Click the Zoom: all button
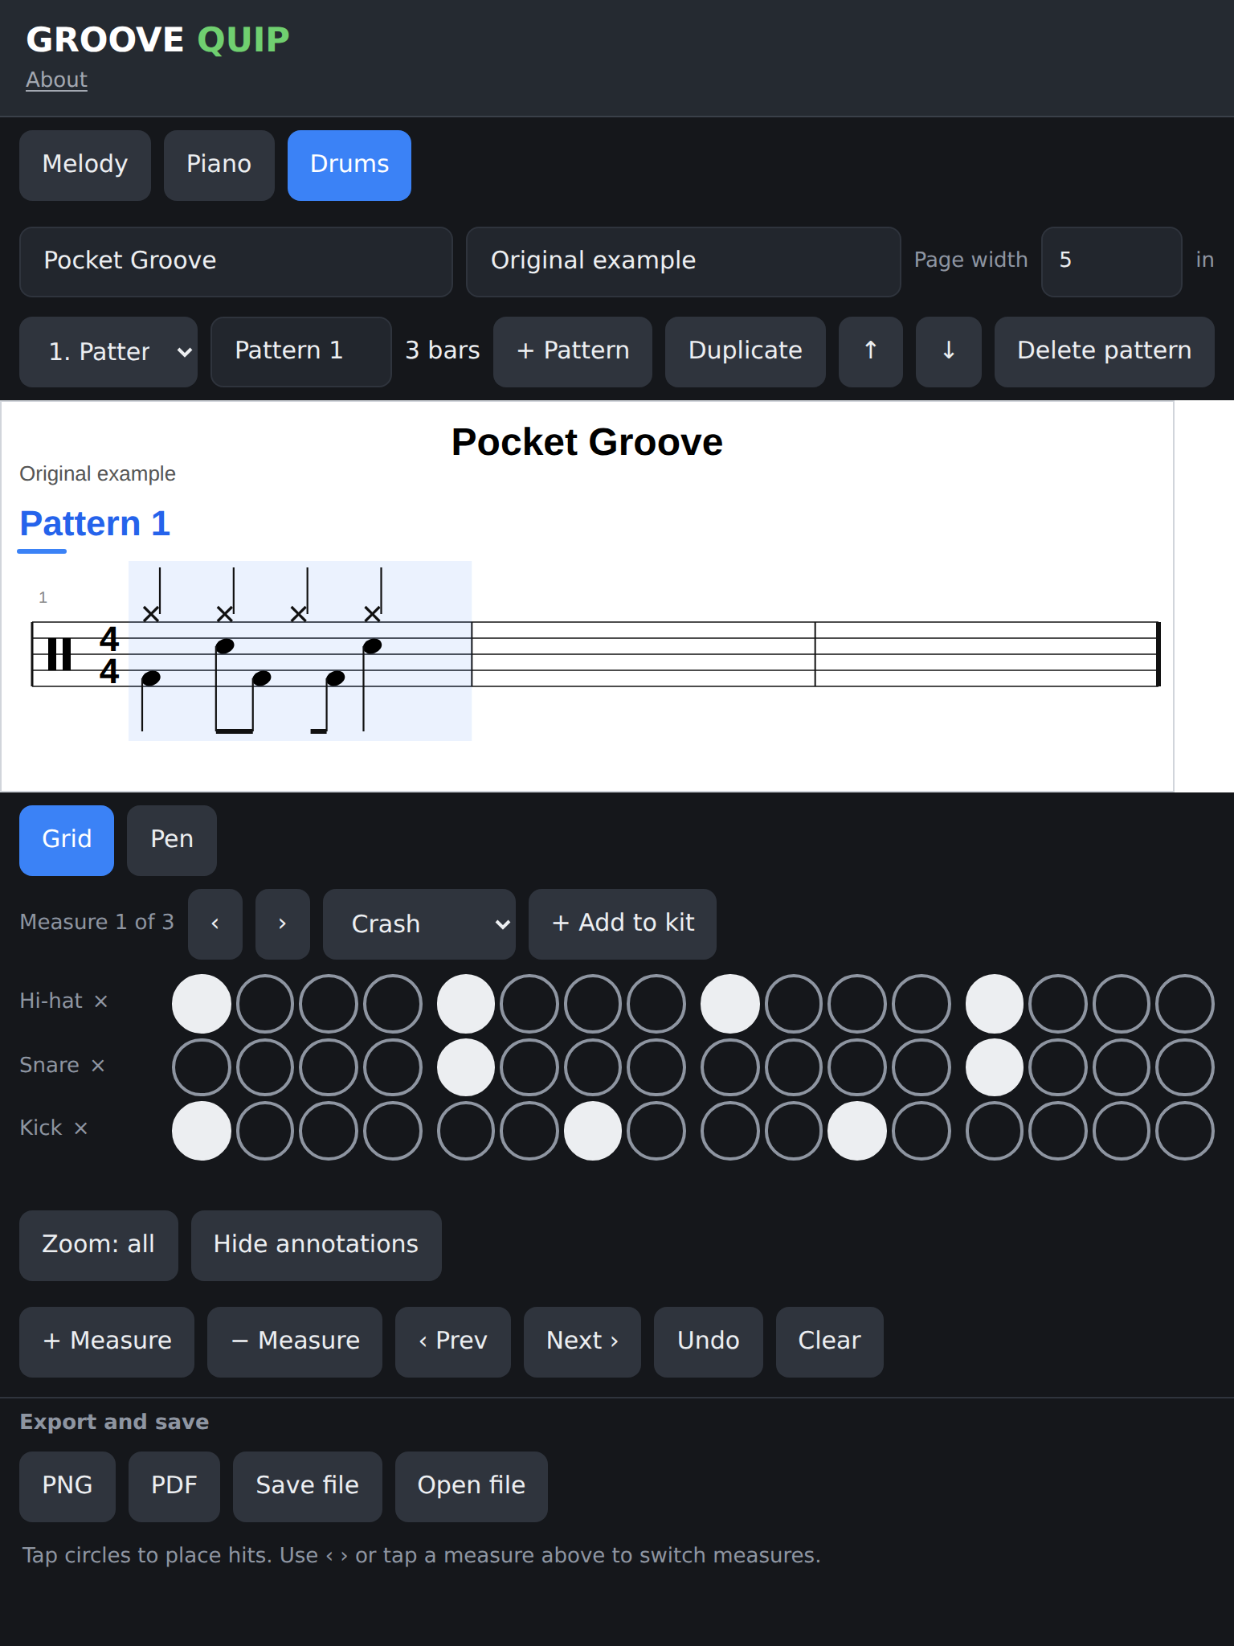This screenshot has height=1646, width=1234. (x=99, y=1245)
